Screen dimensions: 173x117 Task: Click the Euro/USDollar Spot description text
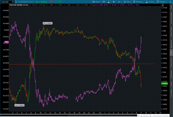click(26, 2)
